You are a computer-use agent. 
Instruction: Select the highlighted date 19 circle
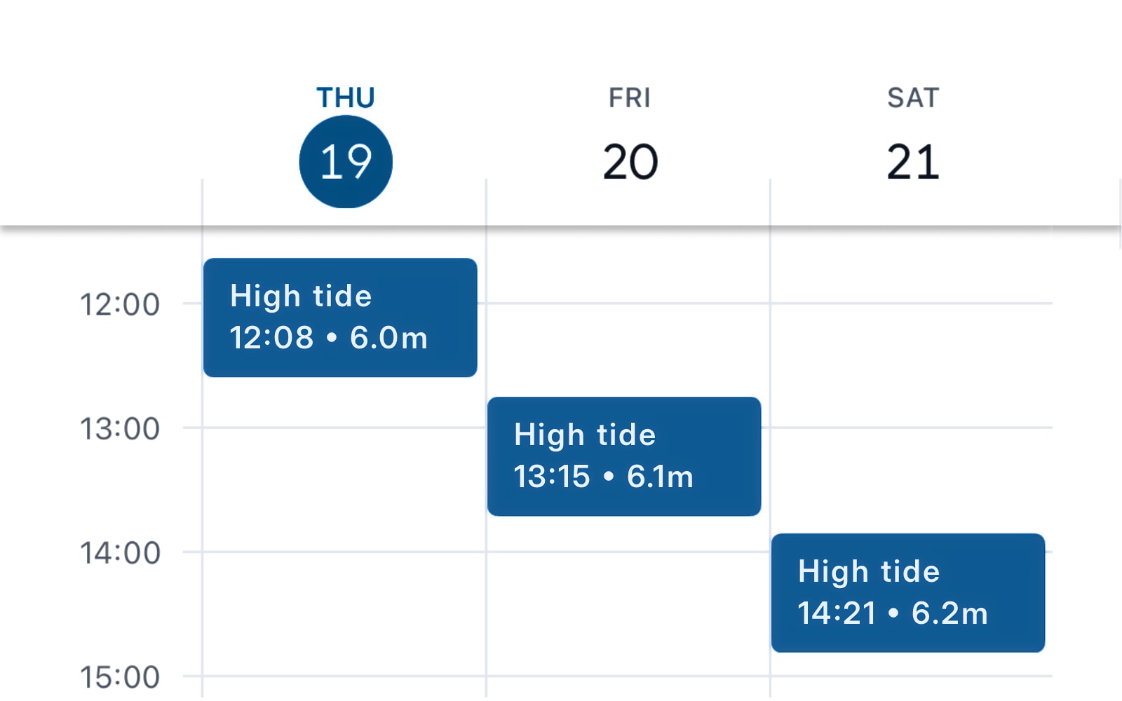(x=346, y=162)
